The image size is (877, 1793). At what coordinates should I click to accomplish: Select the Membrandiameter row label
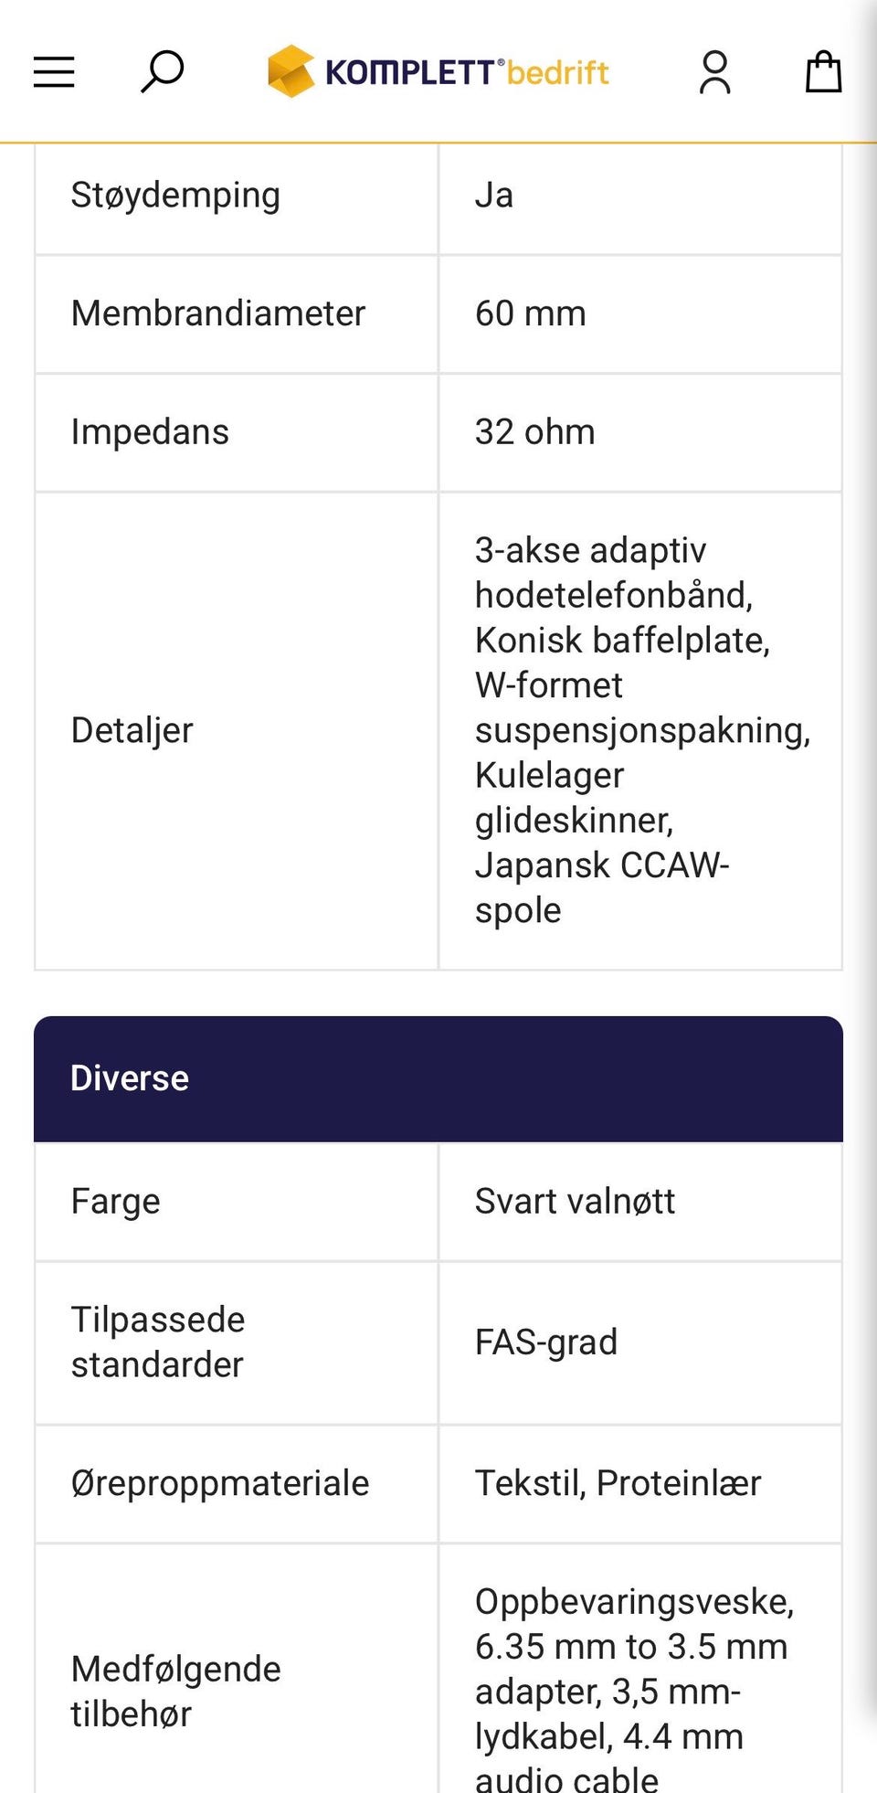coord(218,313)
